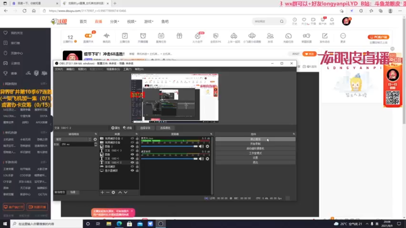Open the 帮助(H) menu in OBS

click(139, 69)
